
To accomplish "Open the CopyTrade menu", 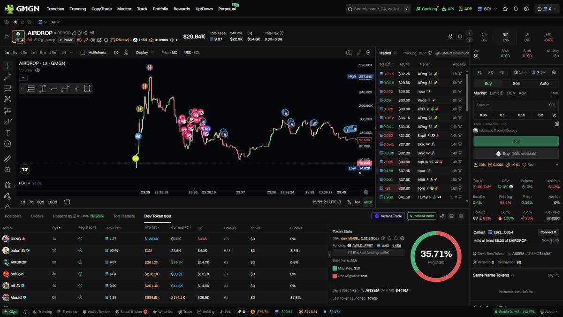I will coord(102,8).
